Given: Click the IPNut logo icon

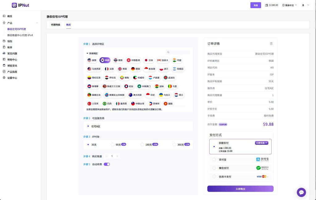Looking at the screenshot, I should click(x=14, y=5).
